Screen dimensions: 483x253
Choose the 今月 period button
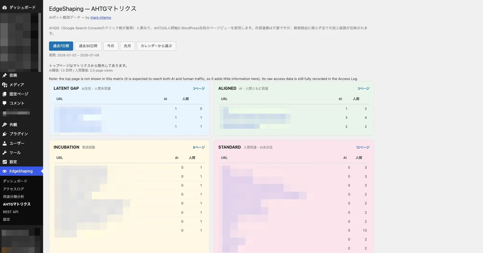[x=110, y=46]
